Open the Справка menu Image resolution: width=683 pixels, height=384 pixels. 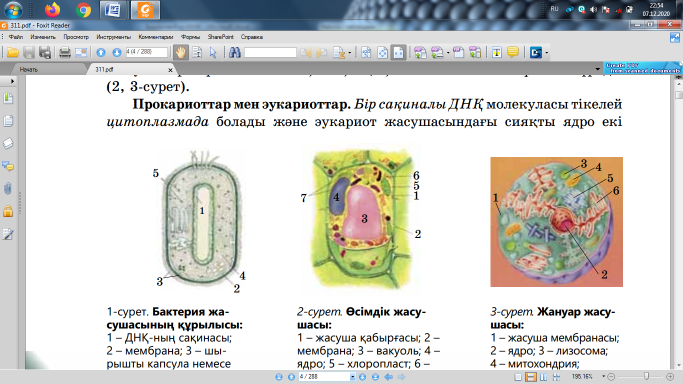coord(251,37)
